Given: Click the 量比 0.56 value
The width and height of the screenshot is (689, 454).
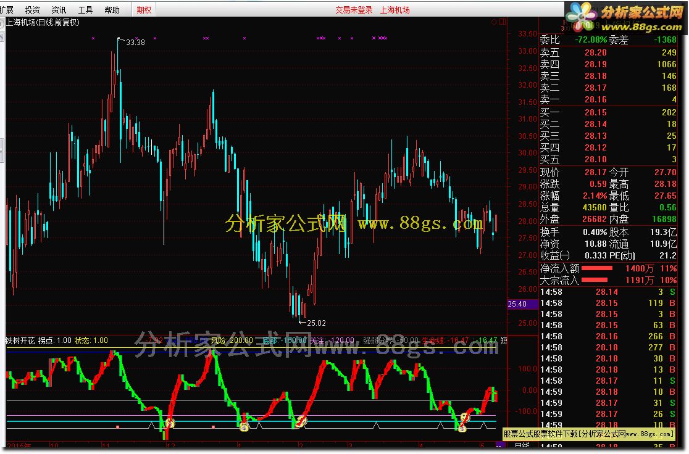Looking at the screenshot, I should click(668, 208).
